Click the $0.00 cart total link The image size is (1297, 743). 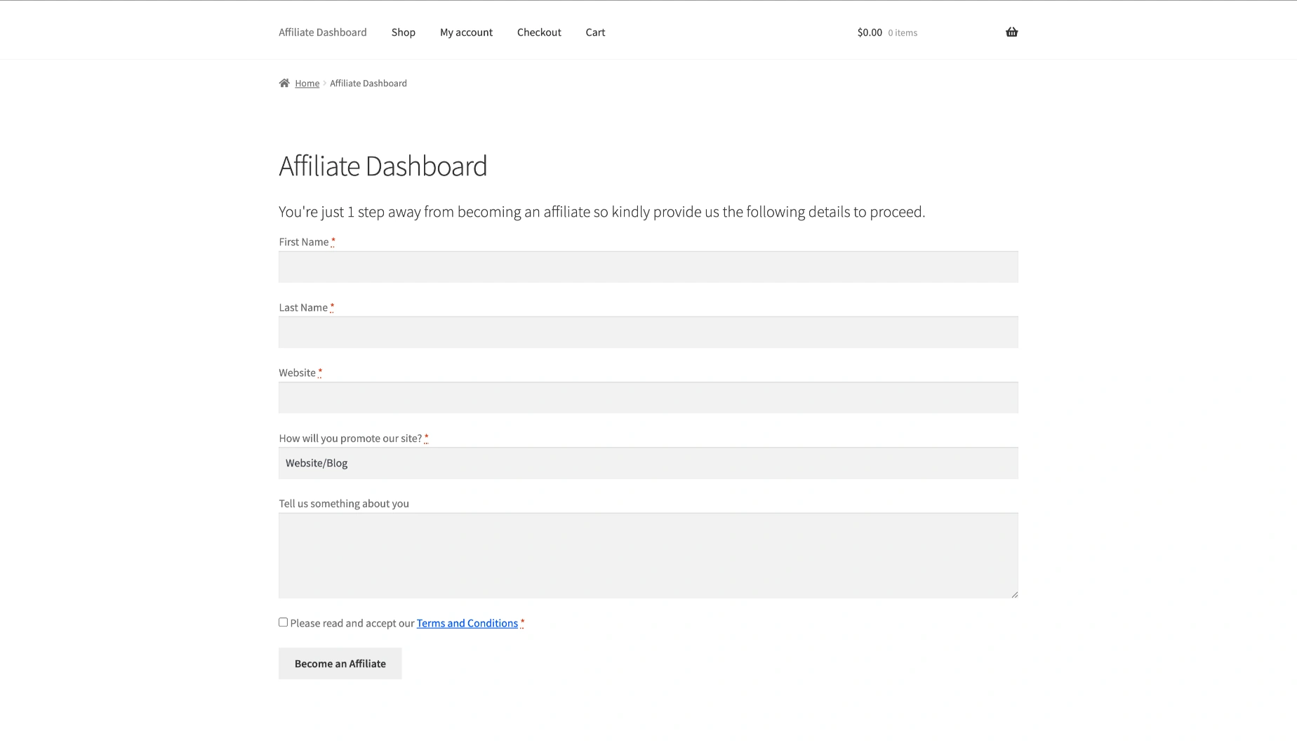pyautogui.click(x=870, y=32)
